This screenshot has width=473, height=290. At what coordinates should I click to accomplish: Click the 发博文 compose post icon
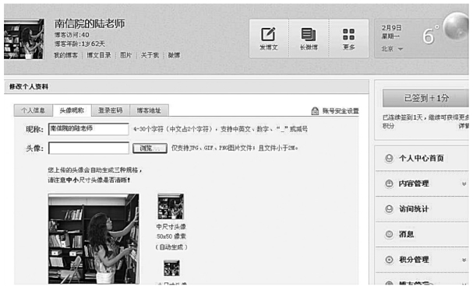pos(268,34)
